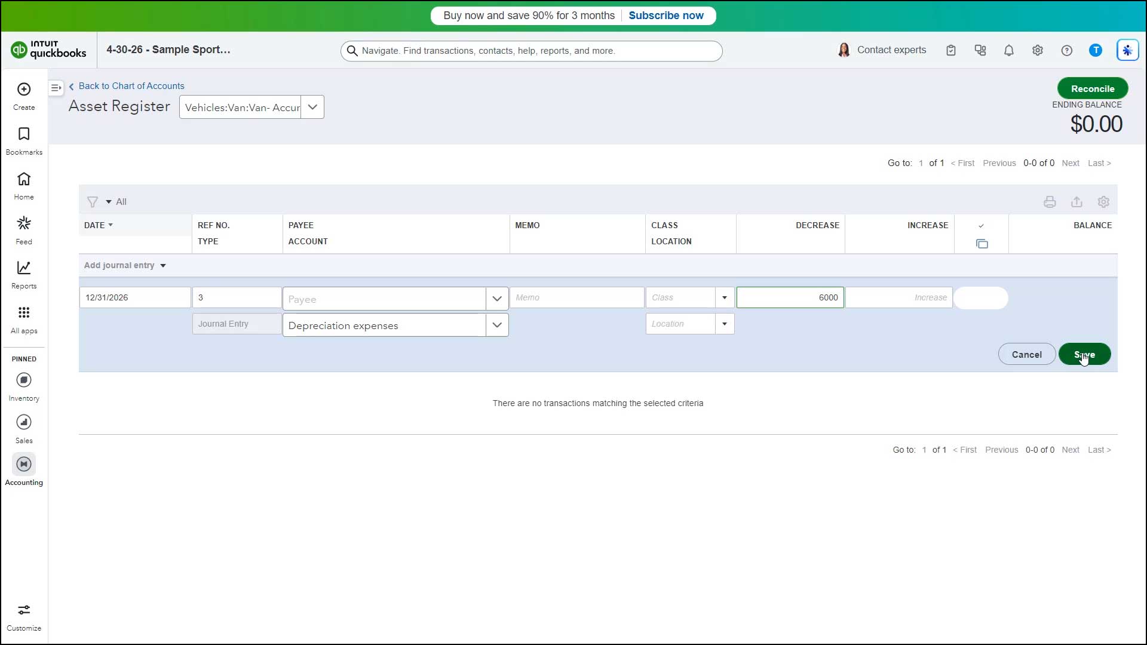Screen dimensions: 1147x645
Task: Click the Reconcile button
Action: coord(1092,88)
